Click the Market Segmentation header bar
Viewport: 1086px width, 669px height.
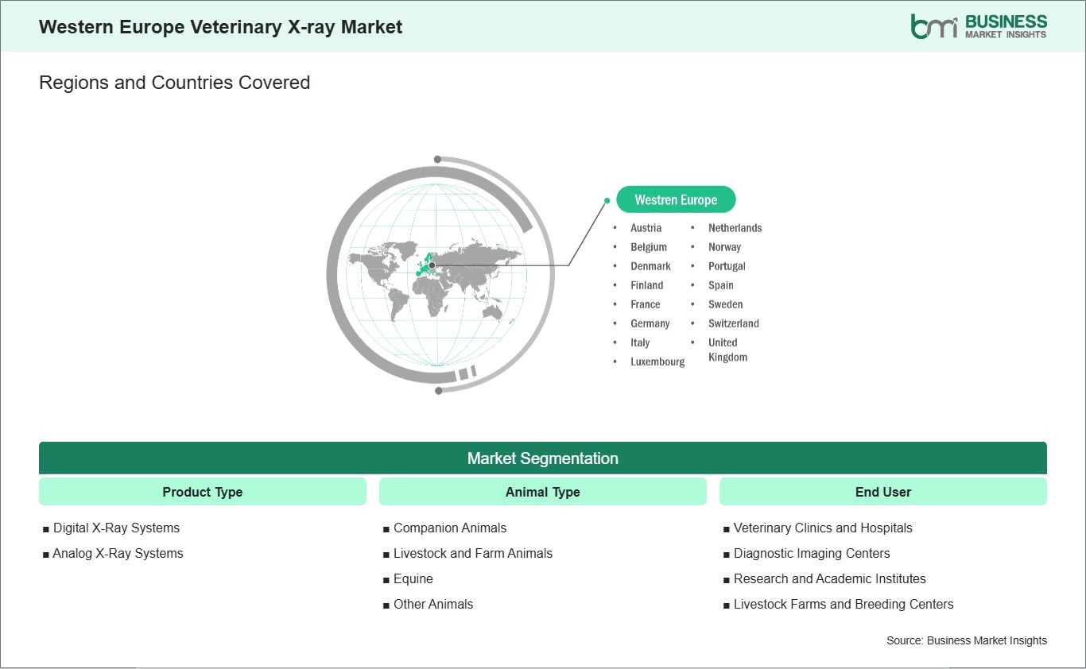coord(543,458)
